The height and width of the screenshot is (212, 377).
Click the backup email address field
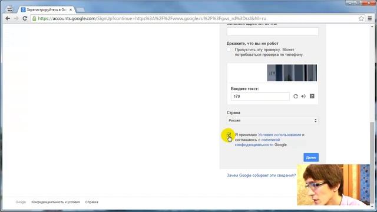click(x=273, y=31)
